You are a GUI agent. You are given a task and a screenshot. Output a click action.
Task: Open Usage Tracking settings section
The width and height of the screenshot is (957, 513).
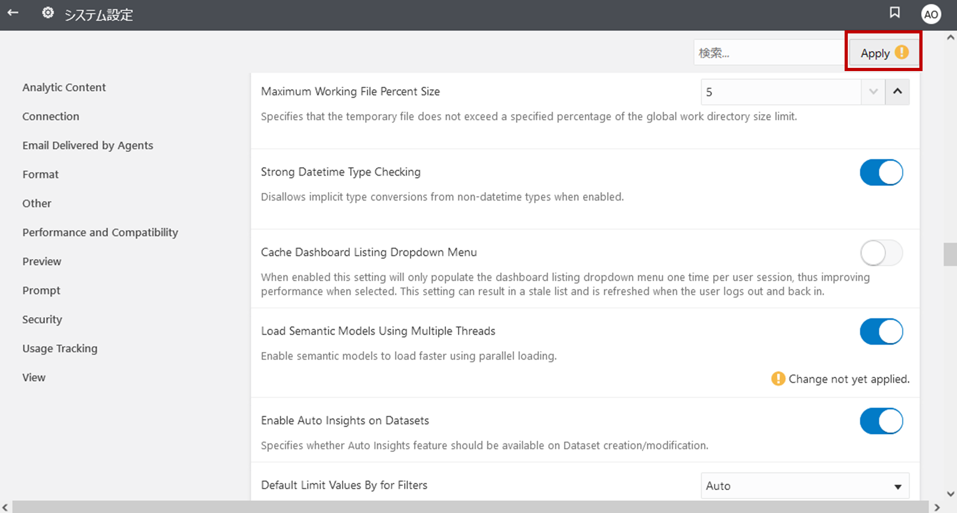click(x=60, y=349)
